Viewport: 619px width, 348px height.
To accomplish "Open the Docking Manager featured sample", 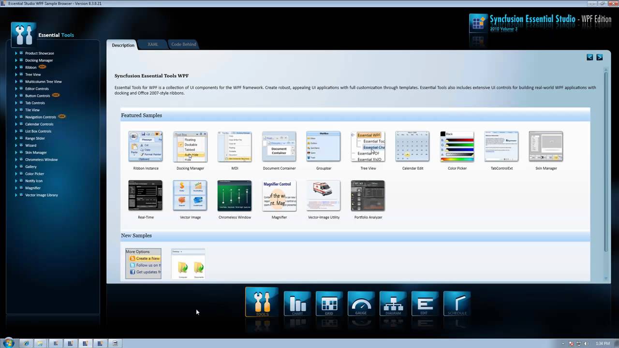I will click(190, 146).
